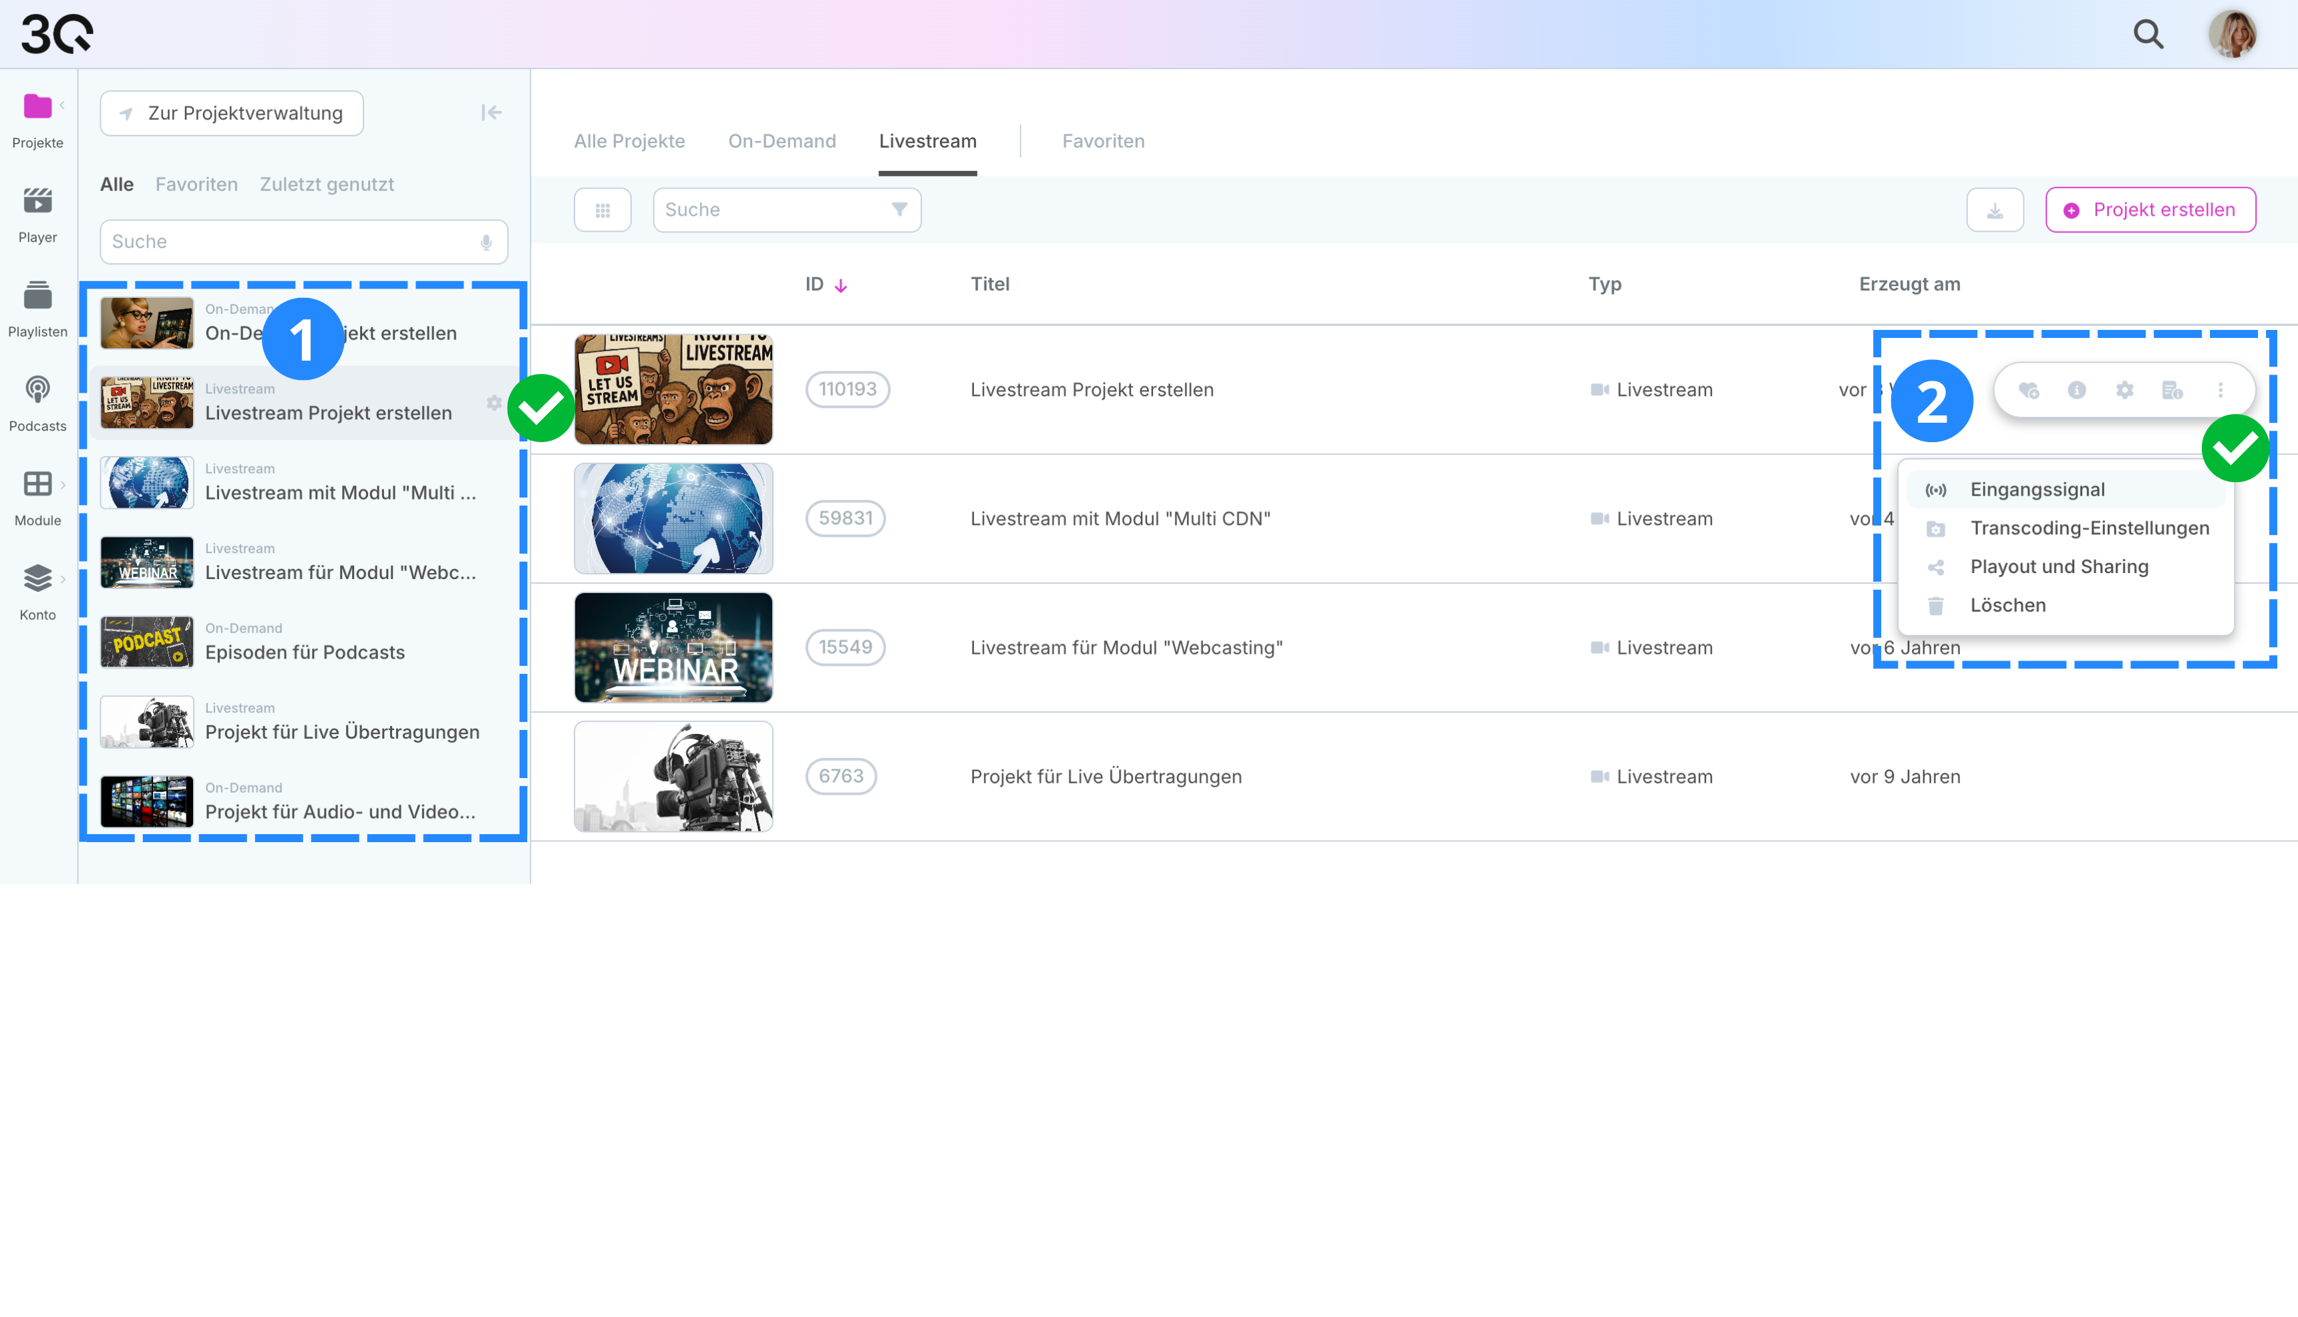Click the Projekt erstellen button
The image size is (2298, 1317).
pos(2150,210)
